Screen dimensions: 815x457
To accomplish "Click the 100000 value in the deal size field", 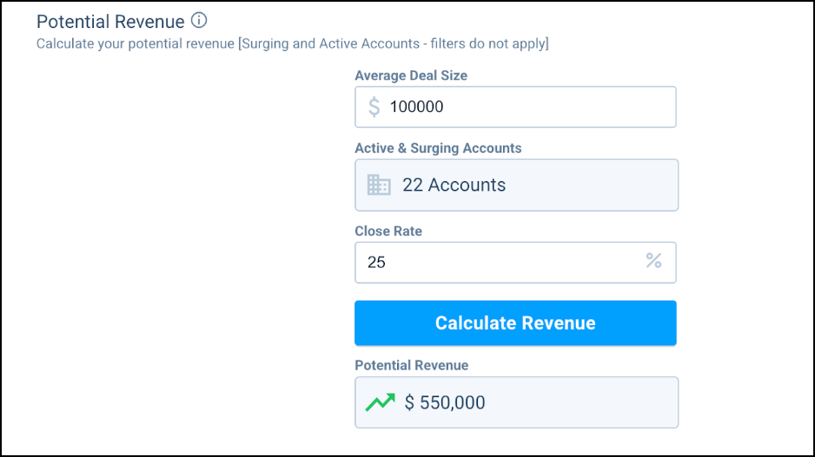I will click(x=416, y=107).
